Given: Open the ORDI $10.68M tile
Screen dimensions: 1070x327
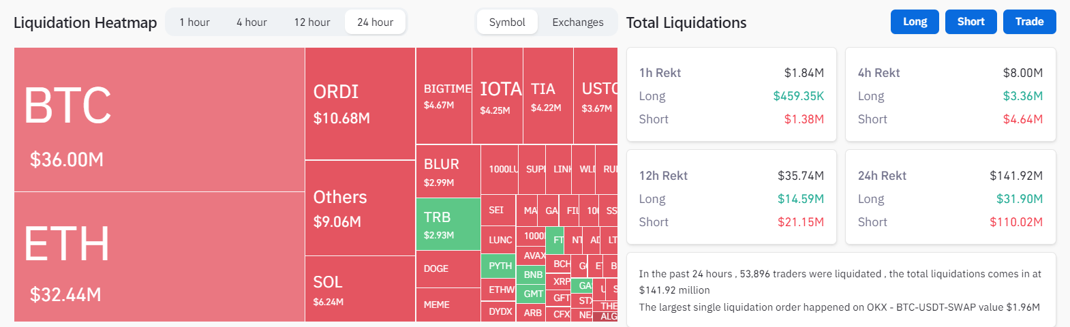Looking at the screenshot, I should (x=360, y=104).
